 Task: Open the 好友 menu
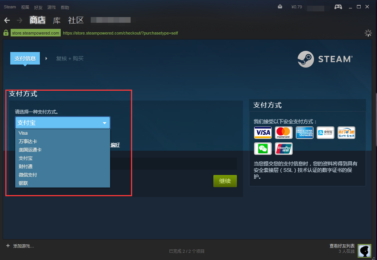38,7
